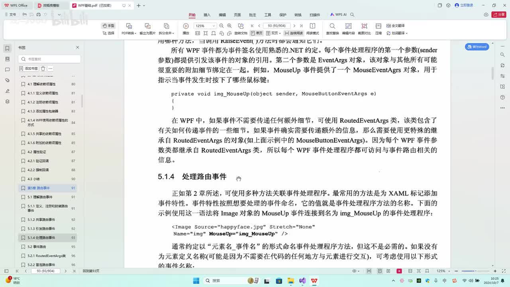Open attachments paperclip icon in sidebar
Screen dimensions: 510x287
pyautogui.click(x=7, y=80)
